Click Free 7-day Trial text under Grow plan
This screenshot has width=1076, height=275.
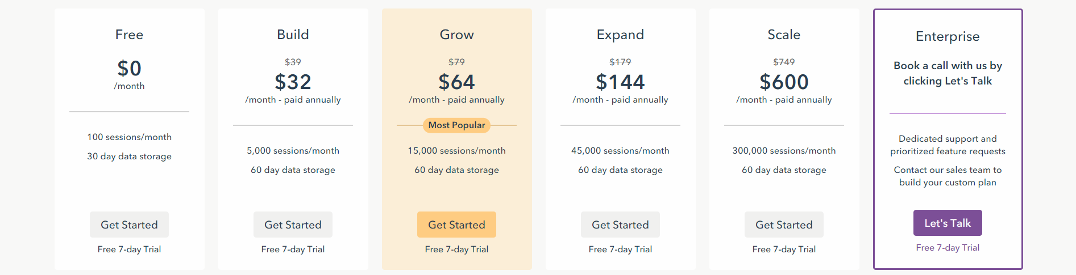(456, 249)
